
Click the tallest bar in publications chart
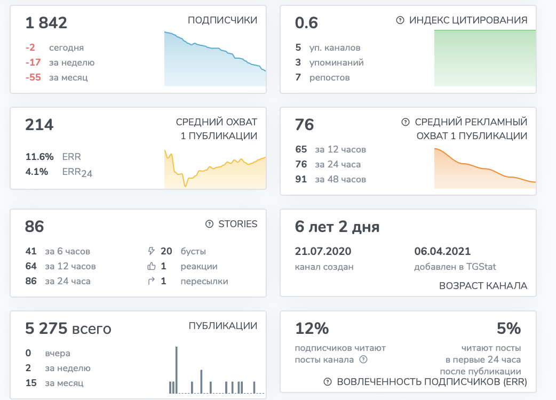click(x=177, y=370)
